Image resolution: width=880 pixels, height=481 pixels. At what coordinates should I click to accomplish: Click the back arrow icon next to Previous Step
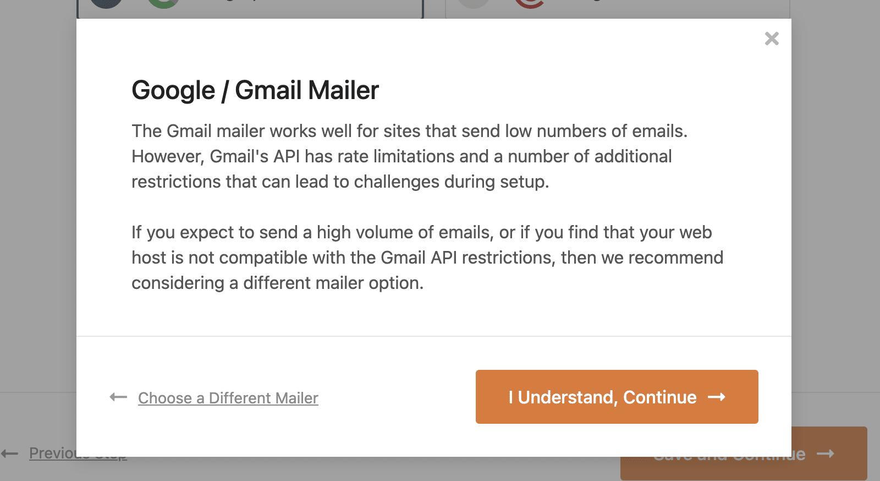(x=10, y=453)
